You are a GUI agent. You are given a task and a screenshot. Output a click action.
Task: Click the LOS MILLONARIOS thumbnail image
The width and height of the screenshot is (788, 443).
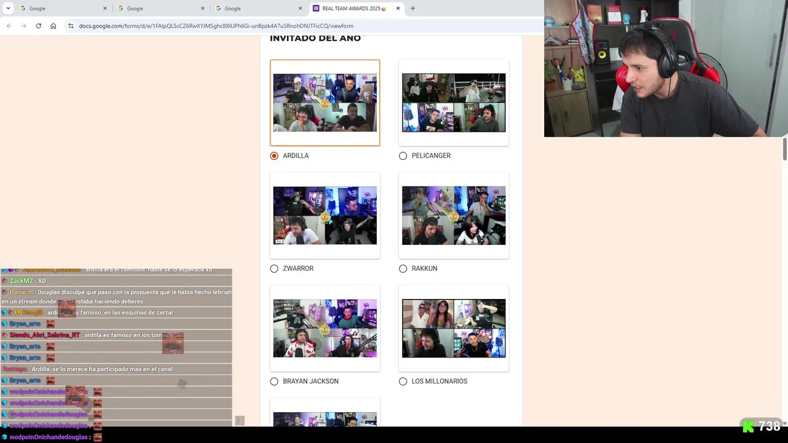click(x=454, y=328)
